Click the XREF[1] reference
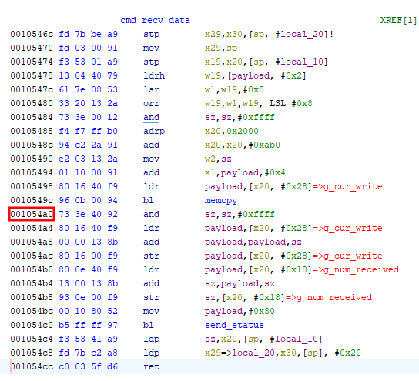The width and height of the screenshot is (419, 381). tap(398, 20)
